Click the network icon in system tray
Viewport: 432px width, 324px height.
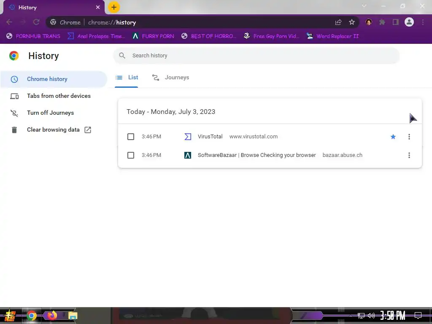point(361,316)
